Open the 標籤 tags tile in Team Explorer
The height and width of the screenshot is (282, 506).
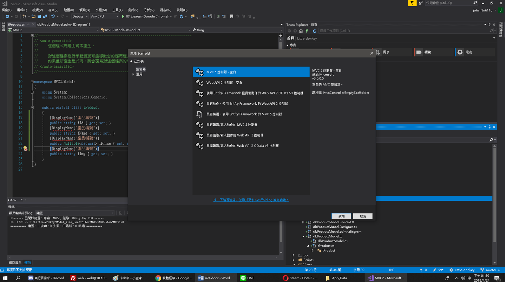pos(433,52)
